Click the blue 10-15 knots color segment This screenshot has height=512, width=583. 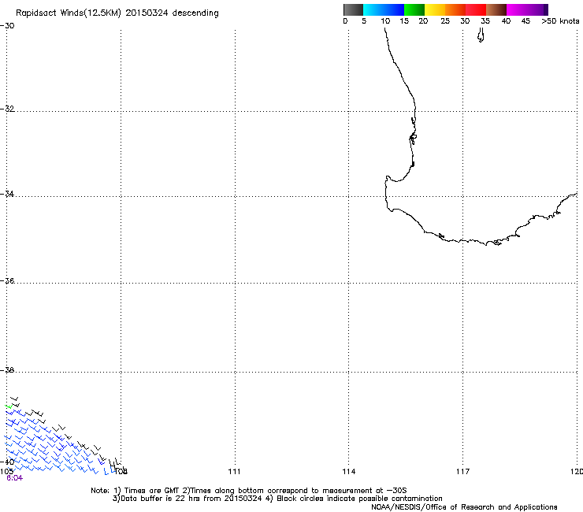pos(394,9)
